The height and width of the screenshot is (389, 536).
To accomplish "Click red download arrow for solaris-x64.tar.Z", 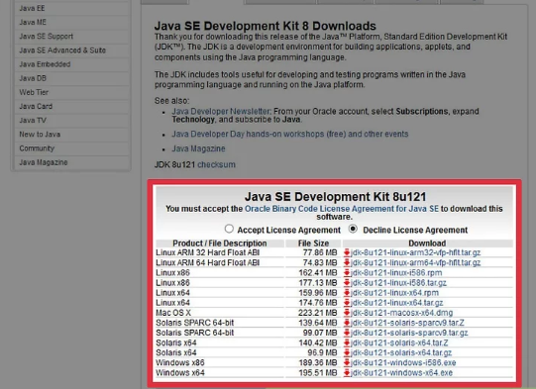I will tap(347, 342).
